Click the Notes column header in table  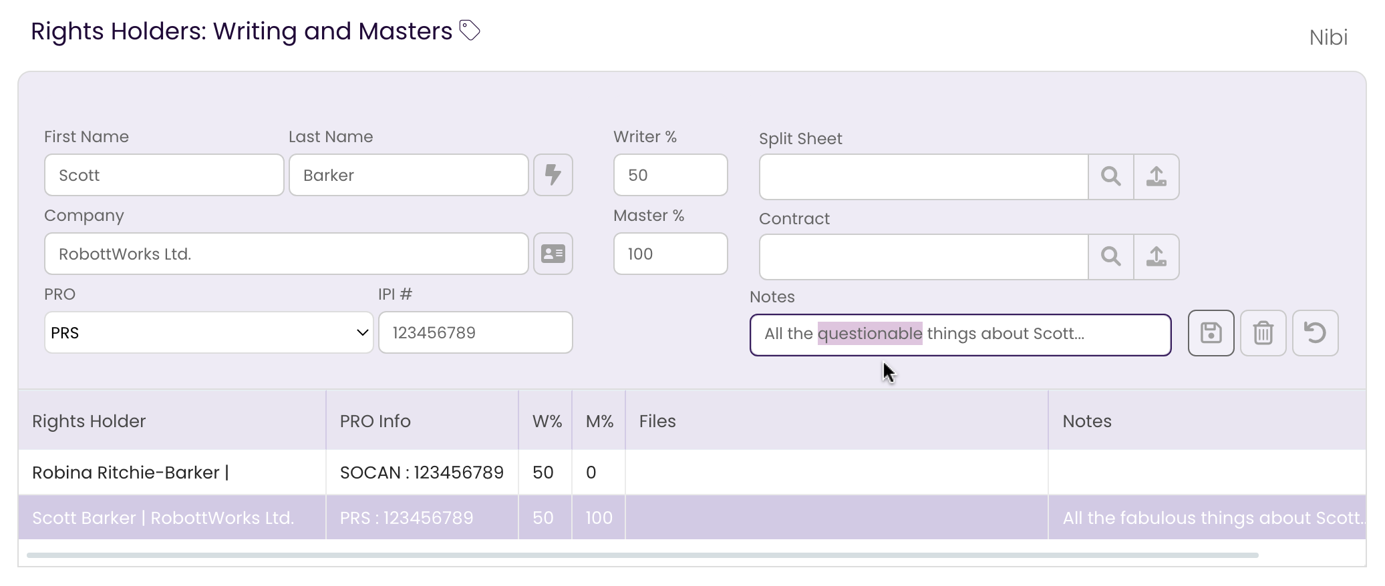click(x=1207, y=420)
